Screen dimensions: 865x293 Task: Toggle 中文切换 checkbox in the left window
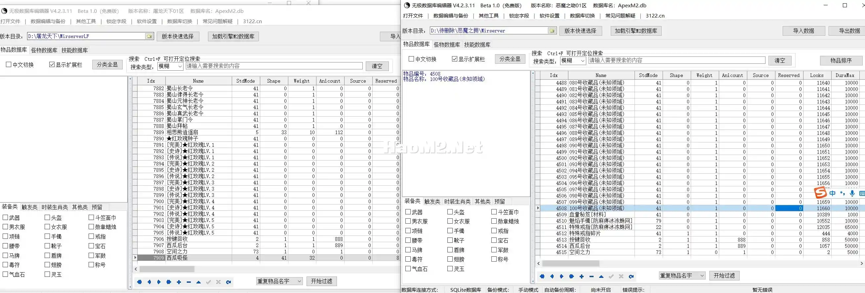tap(8, 64)
